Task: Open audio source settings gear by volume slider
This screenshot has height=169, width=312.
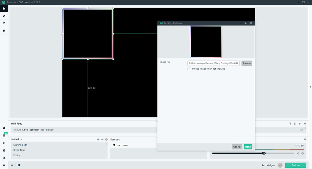Action: pos(302,153)
